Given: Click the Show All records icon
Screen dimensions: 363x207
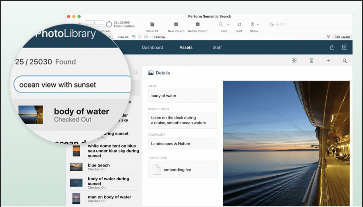Looking at the screenshot, I should coord(152,24).
